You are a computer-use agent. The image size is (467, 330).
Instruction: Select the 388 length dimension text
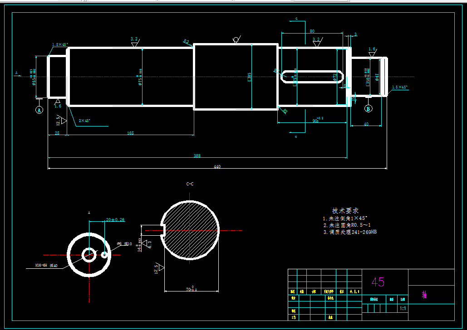coord(197,155)
